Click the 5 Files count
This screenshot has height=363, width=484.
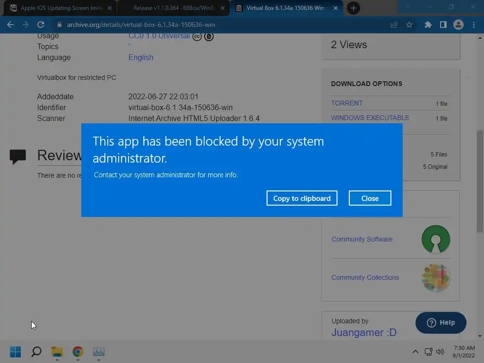click(439, 155)
